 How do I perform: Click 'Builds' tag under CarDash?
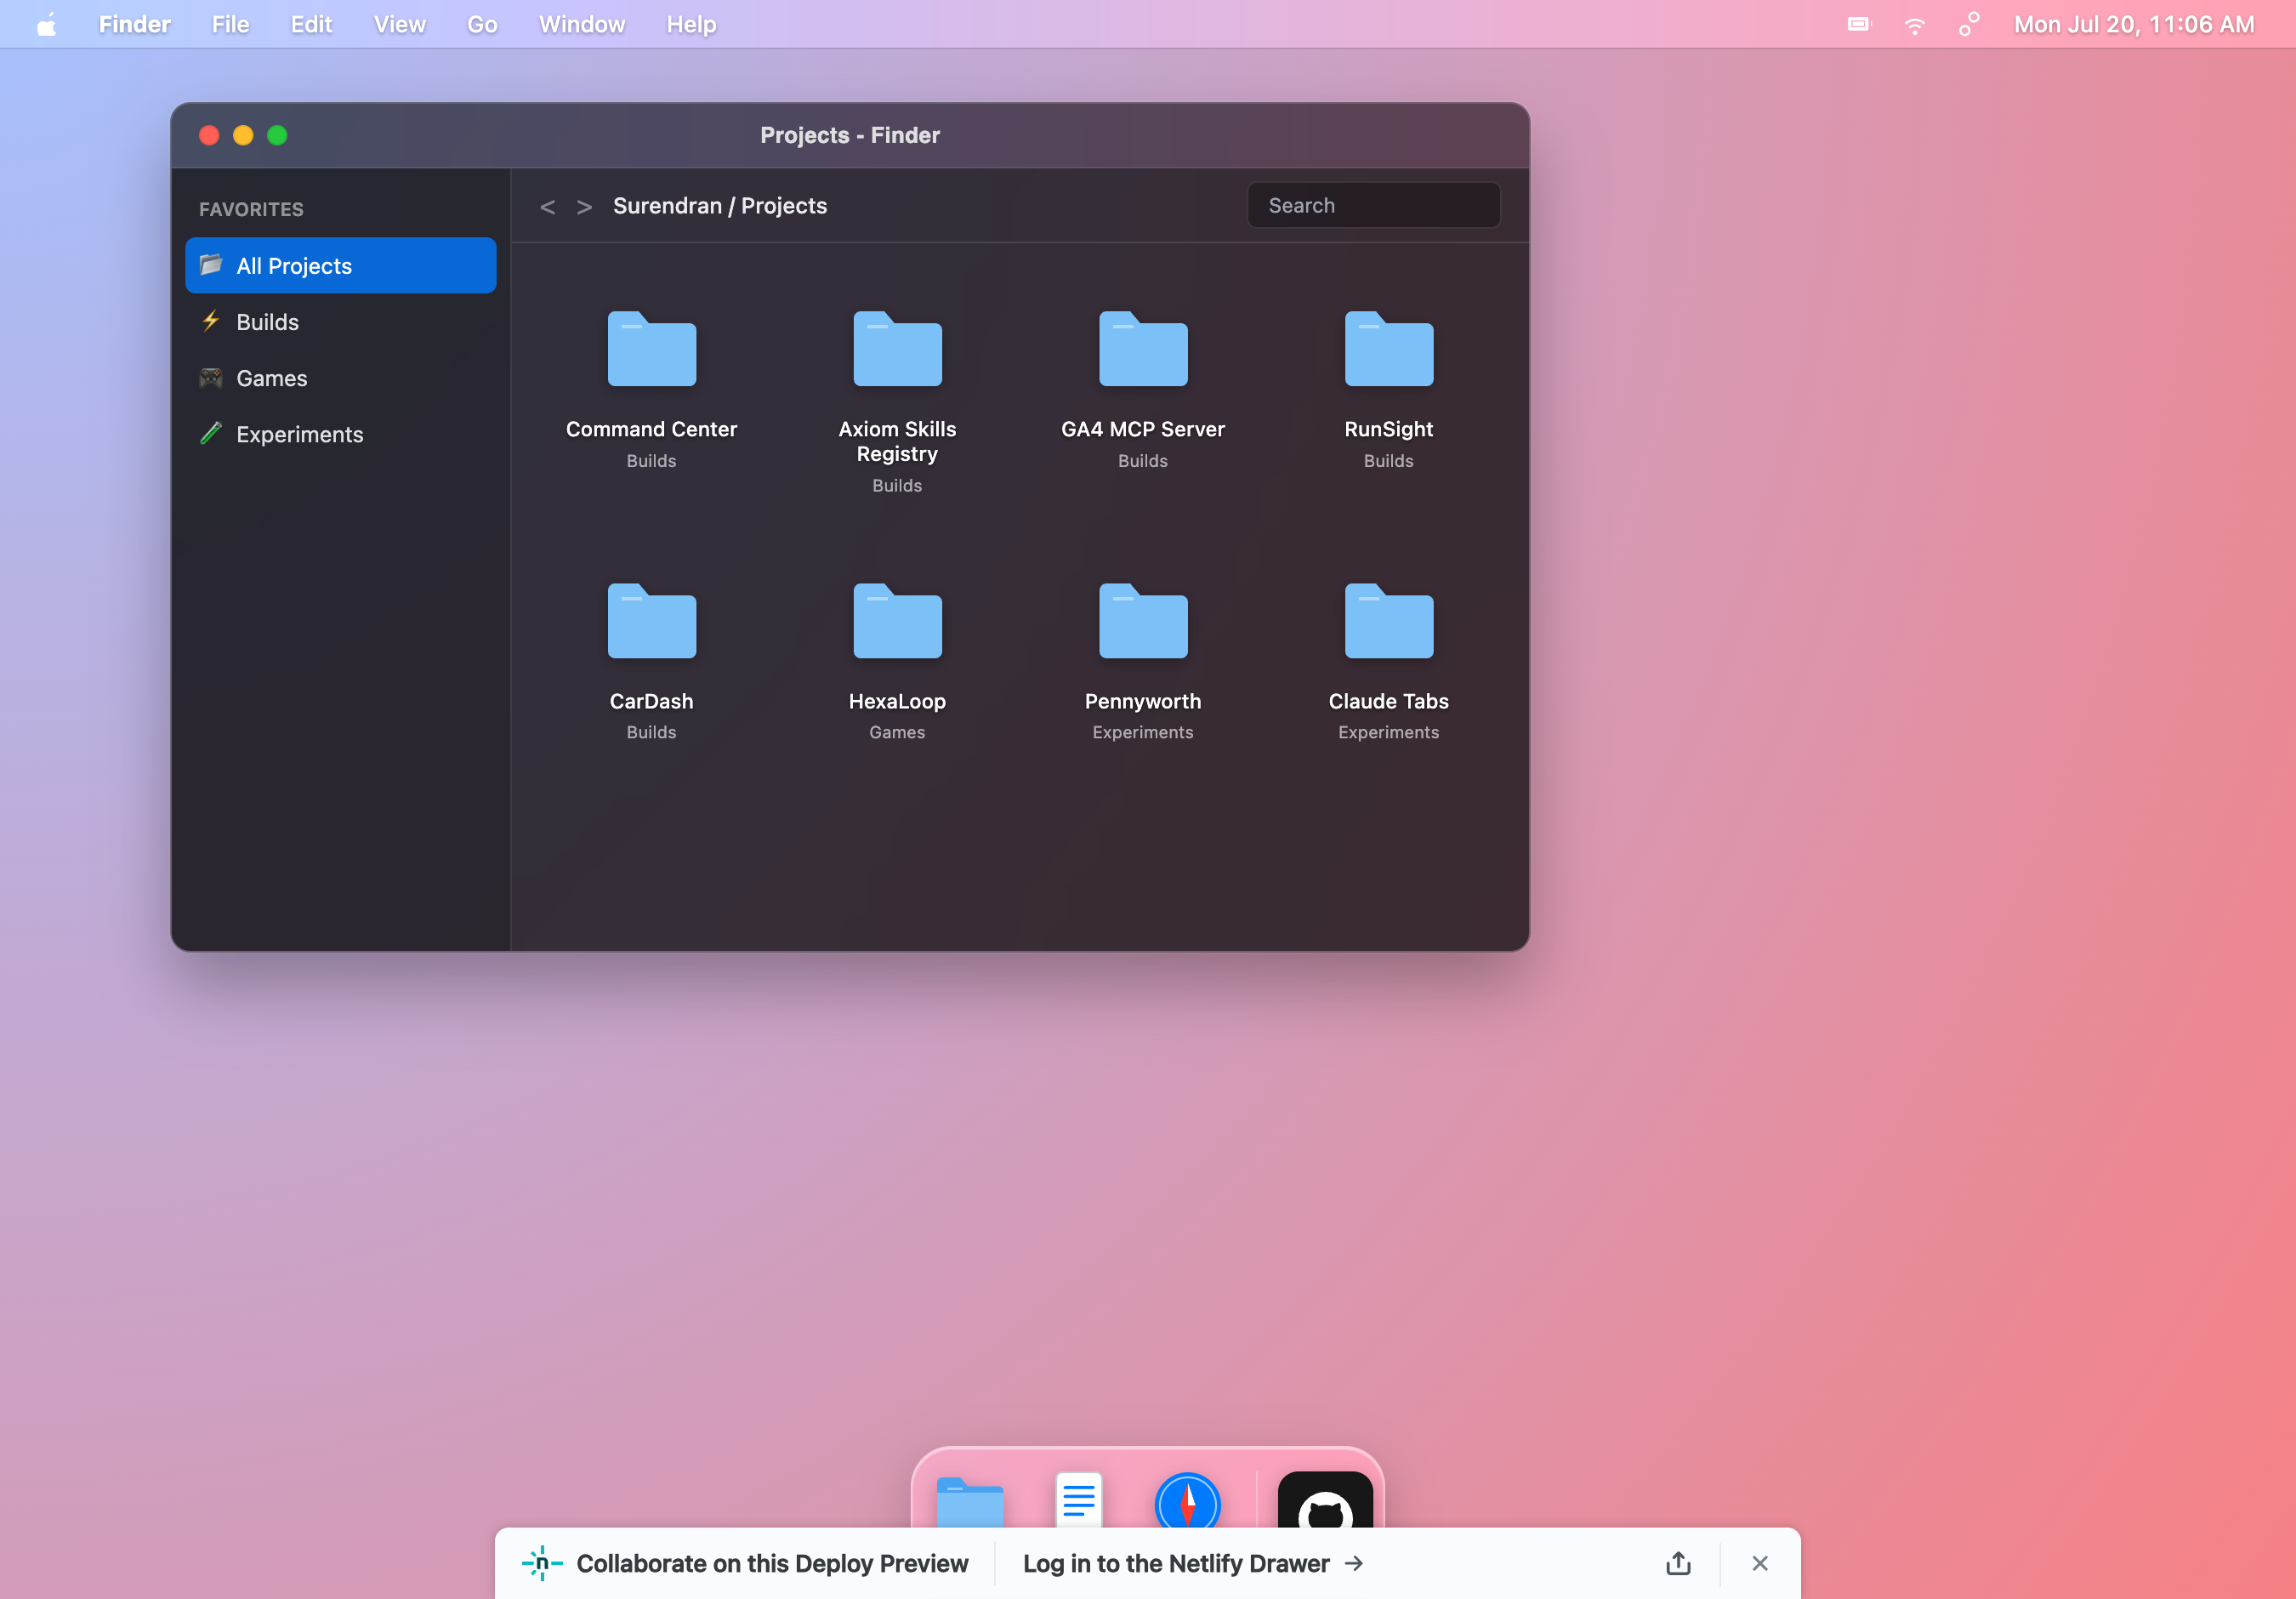pyautogui.click(x=651, y=732)
